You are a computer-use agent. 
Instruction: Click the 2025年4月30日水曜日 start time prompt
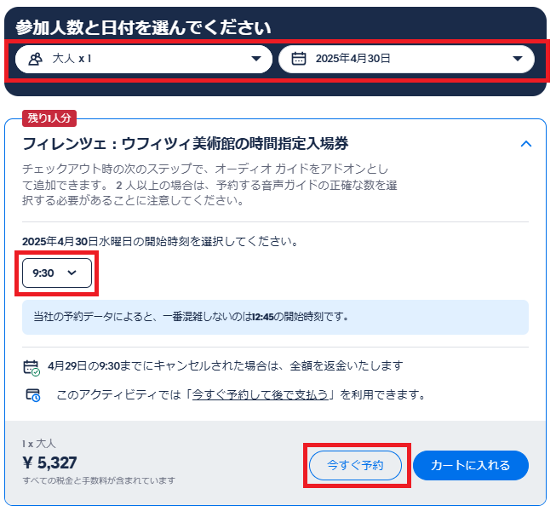(160, 242)
